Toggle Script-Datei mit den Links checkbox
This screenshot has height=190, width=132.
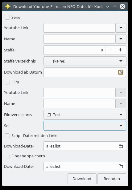tap(7, 136)
